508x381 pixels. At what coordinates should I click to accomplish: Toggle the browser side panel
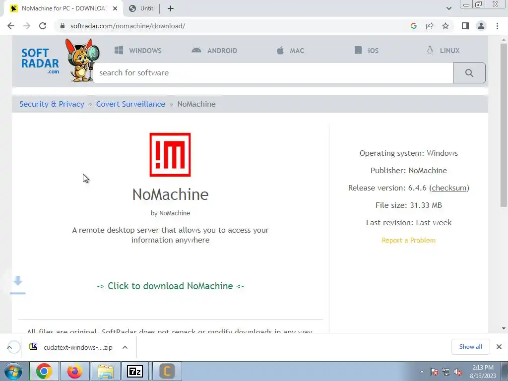coord(465,26)
